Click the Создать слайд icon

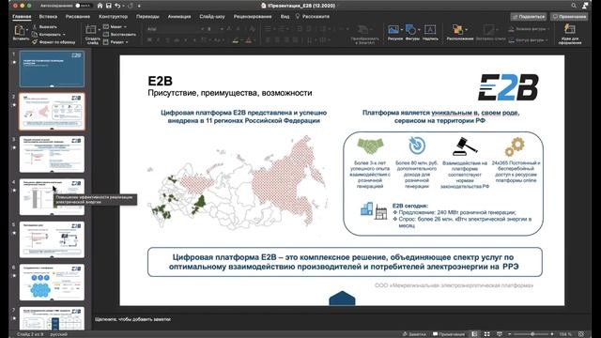pos(91,29)
